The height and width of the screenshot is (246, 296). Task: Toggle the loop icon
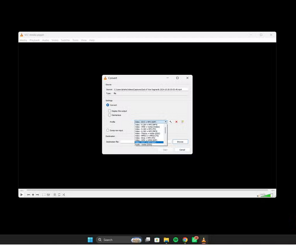[59, 195]
